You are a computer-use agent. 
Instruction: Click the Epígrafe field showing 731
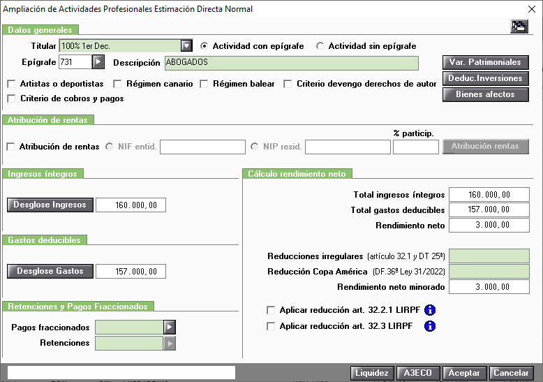click(75, 62)
